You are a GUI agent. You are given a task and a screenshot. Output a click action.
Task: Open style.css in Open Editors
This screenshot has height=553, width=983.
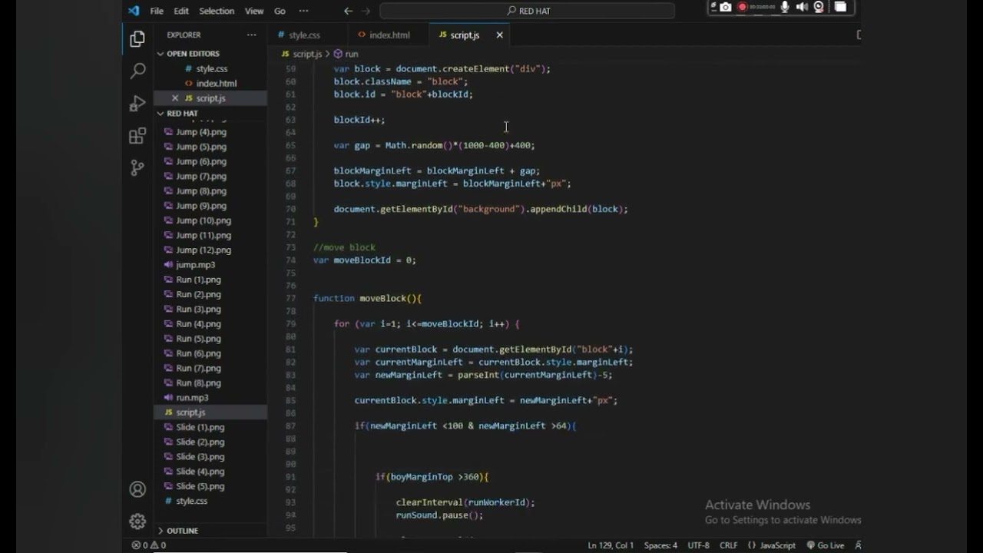pyautogui.click(x=210, y=69)
